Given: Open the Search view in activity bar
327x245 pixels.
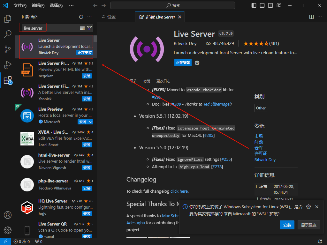Looking at the screenshot, I should click(8, 34).
